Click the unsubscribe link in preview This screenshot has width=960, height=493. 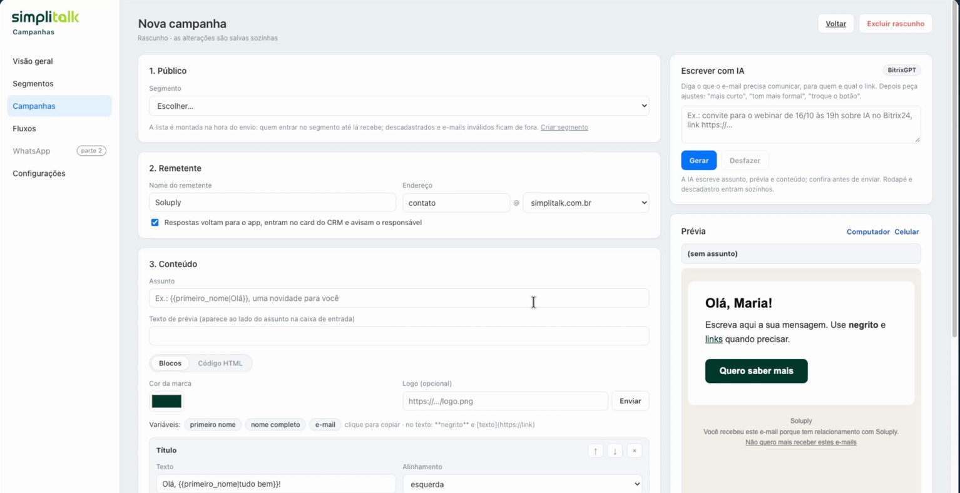pyautogui.click(x=800, y=442)
